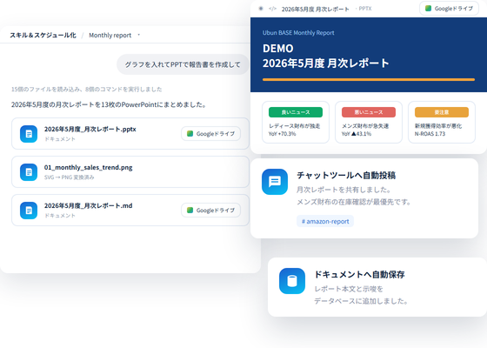Click the メンズ財布の在庫確認が最優先です message
The width and height of the screenshot is (487, 348).
point(354,202)
